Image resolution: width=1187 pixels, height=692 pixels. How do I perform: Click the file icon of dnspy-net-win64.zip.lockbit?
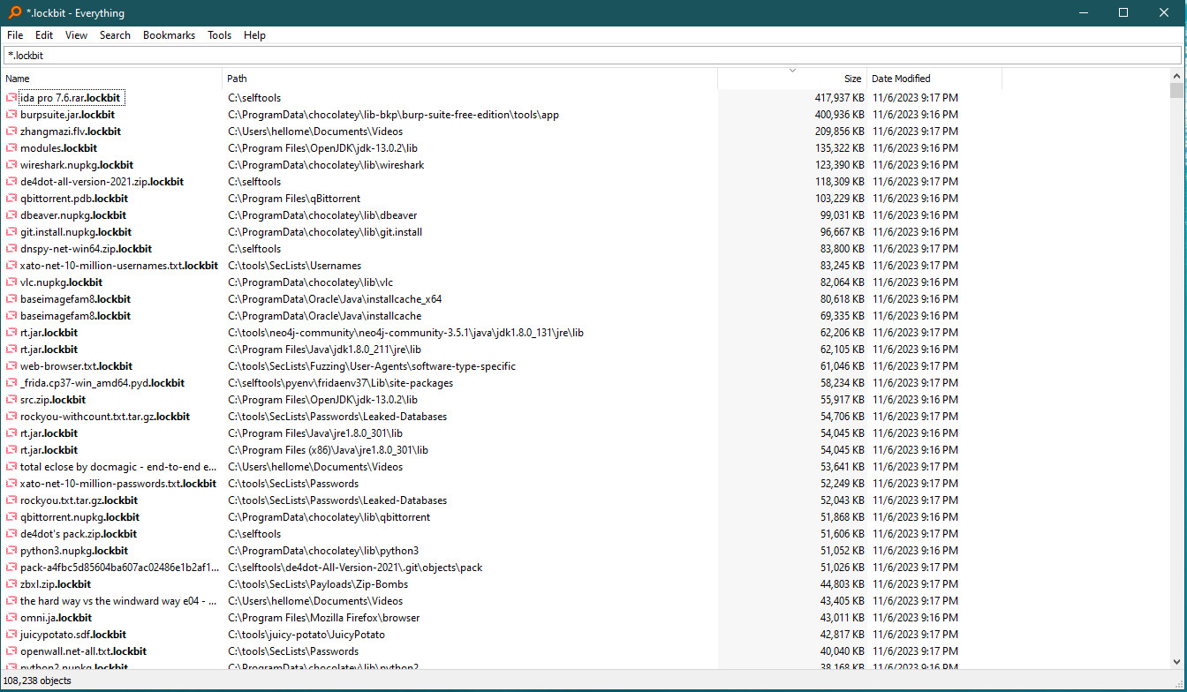(x=11, y=249)
